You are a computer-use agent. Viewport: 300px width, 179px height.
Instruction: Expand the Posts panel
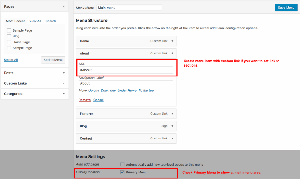click(35, 73)
